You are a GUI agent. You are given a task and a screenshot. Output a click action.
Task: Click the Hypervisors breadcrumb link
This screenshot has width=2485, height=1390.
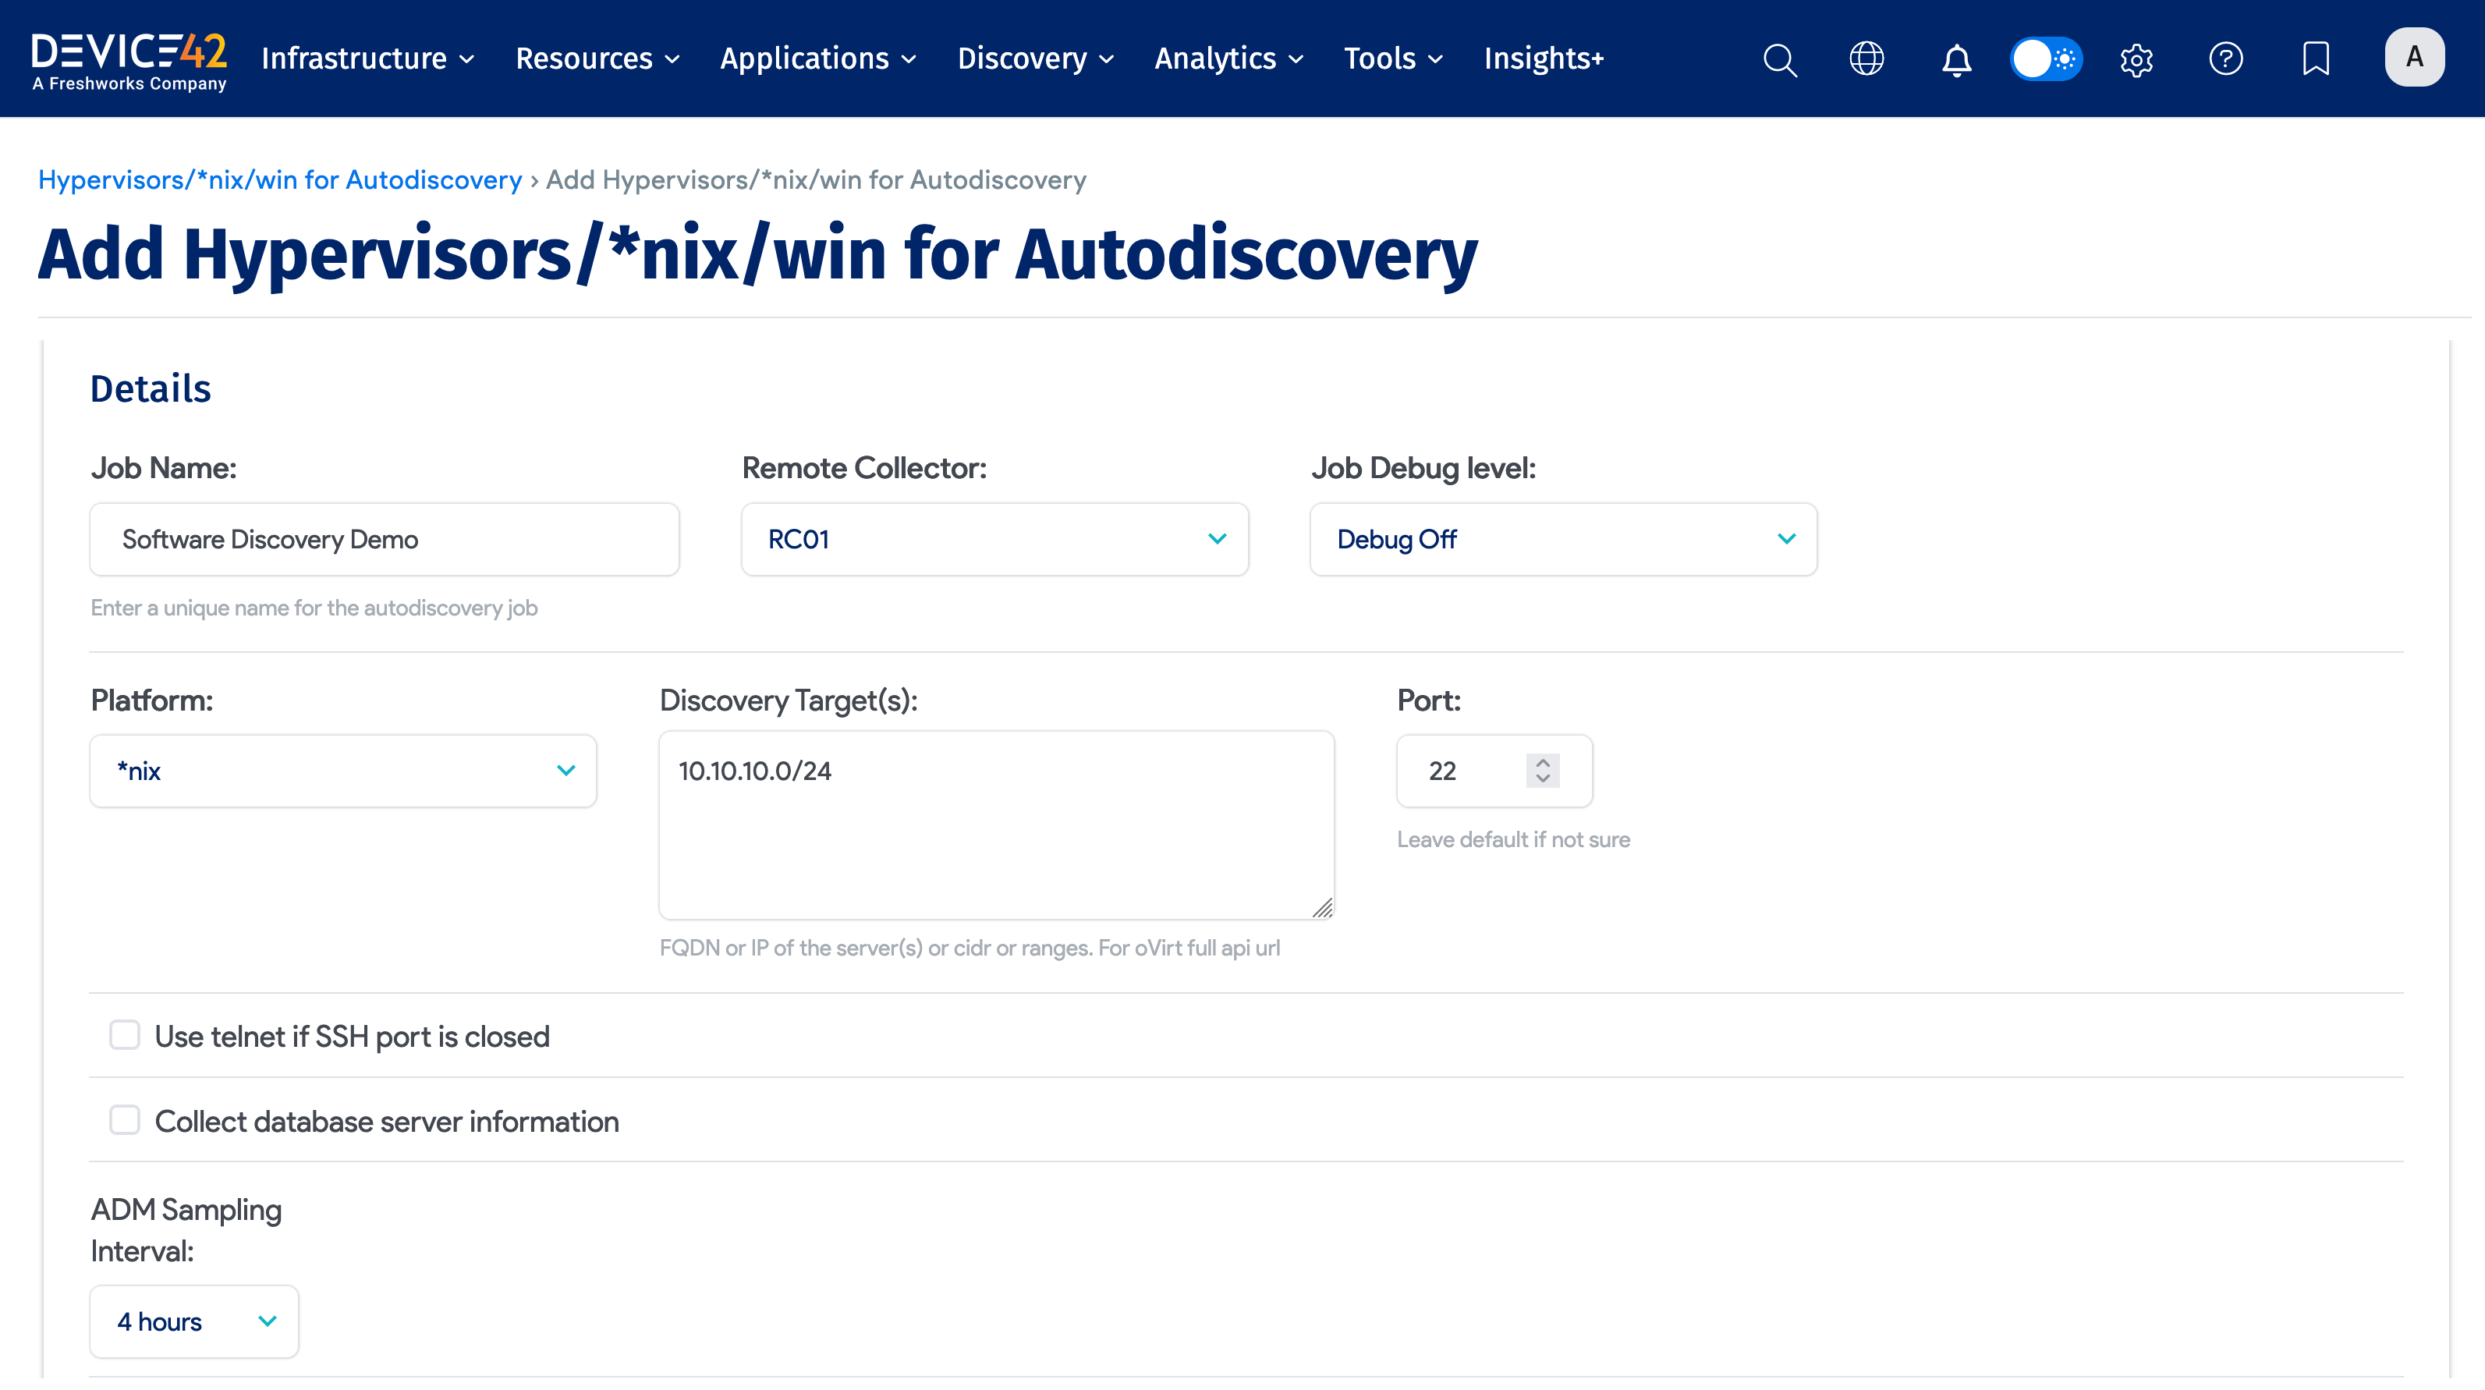[280, 179]
